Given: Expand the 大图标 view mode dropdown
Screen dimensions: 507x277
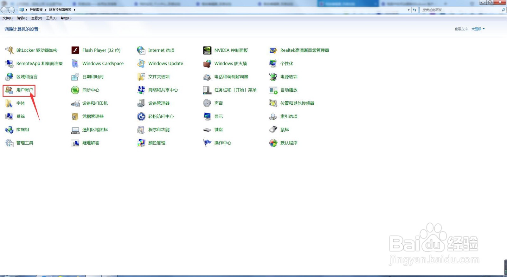Looking at the screenshot, I should click(x=478, y=29).
